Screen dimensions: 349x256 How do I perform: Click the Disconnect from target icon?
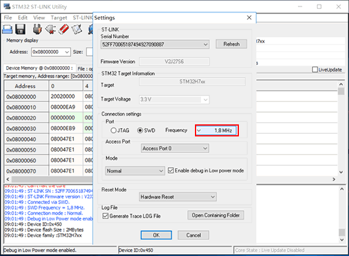coord(51,29)
